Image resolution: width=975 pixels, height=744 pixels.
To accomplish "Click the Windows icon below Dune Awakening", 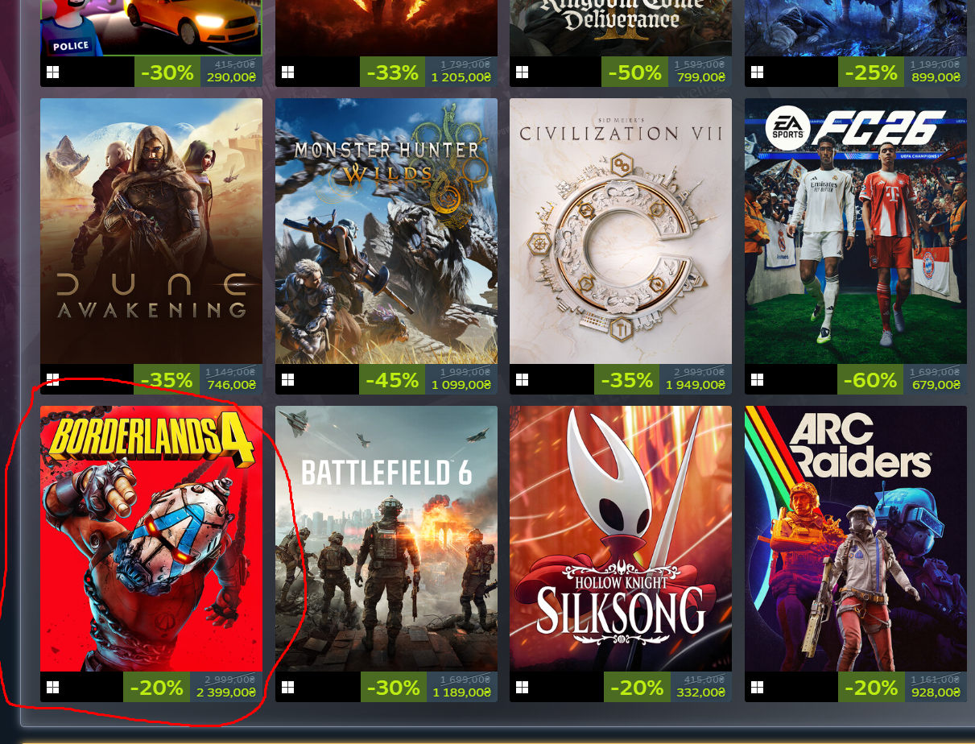I will 52,379.
